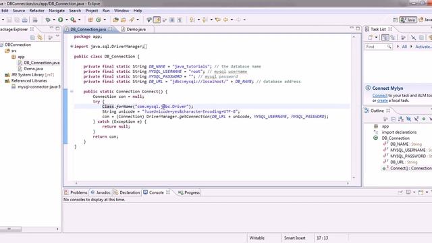Toggle Hide Fields in Outline
Screen dimensions: 432x243
(x=408, y=119)
